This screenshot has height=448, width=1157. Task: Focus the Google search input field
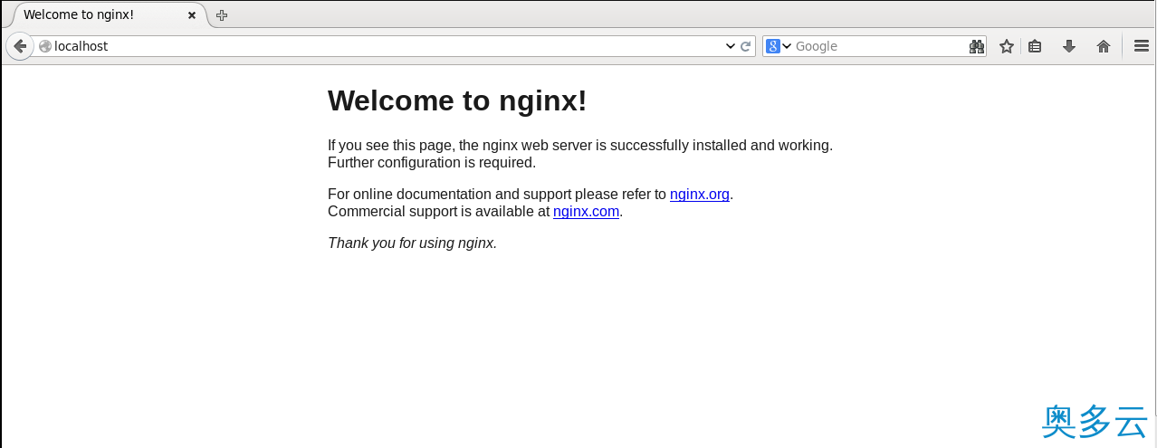[x=874, y=46]
